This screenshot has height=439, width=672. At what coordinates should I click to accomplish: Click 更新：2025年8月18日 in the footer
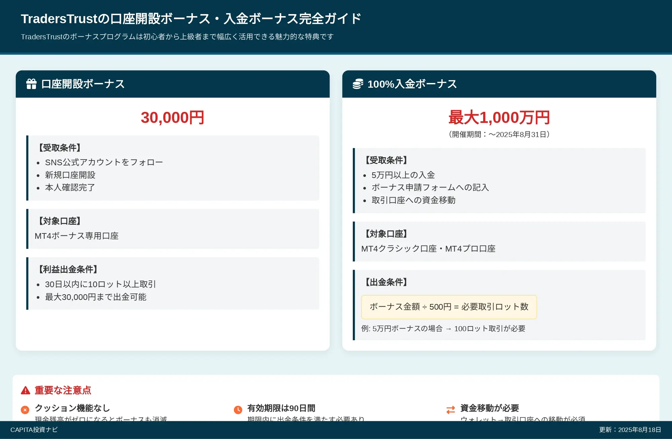pyautogui.click(x=630, y=430)
